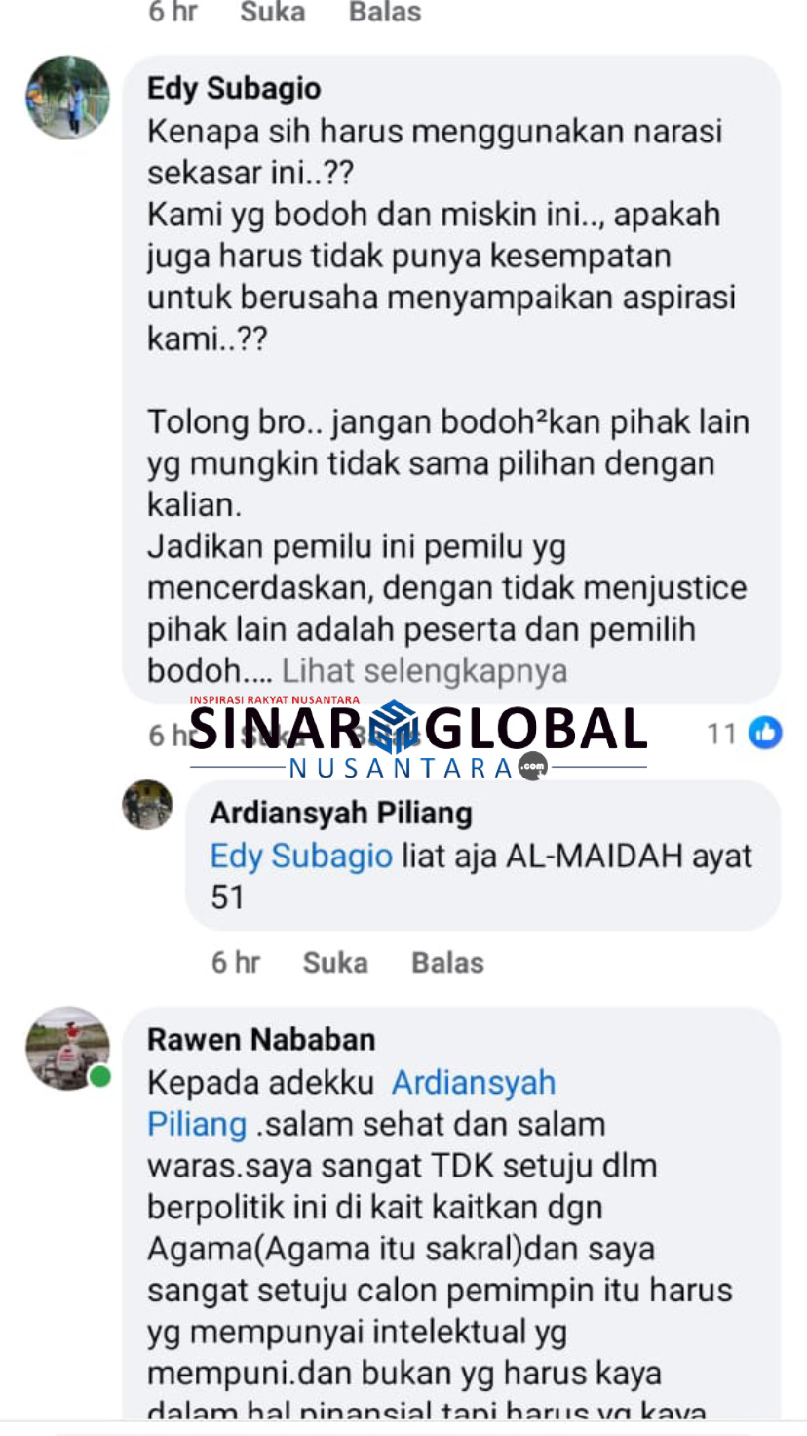Click the top 6 hr timestamp
807x1436 pixels.
(x=173, y=13)
